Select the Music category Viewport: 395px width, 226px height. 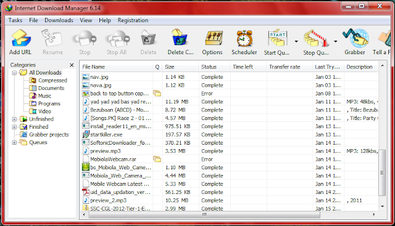pyautogui.click(x=40, y=96)
